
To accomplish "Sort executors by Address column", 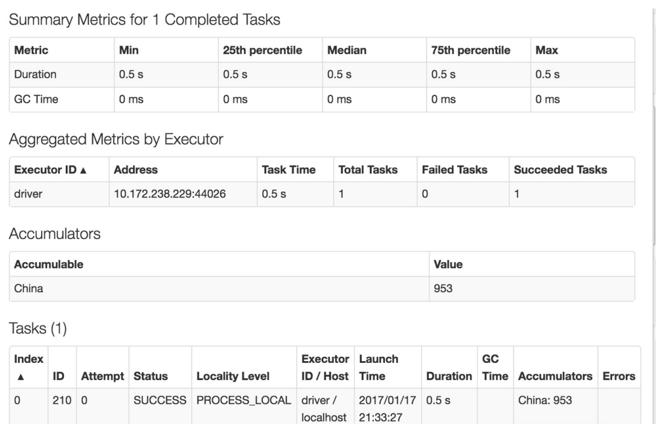I will tap(135, 170).
